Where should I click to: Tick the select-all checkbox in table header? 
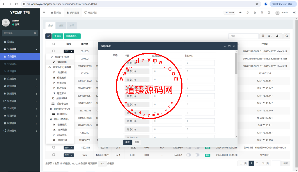pyautogui.click(x=54, y=44)
